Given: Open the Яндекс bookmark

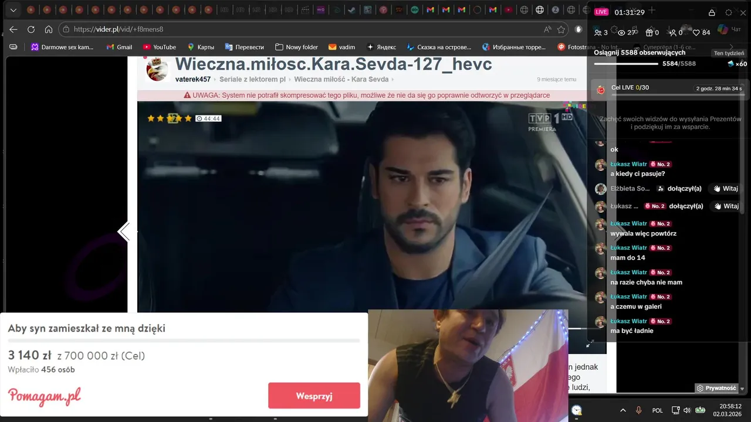Looking at the screenshot, I should click(x=381, y=47).
